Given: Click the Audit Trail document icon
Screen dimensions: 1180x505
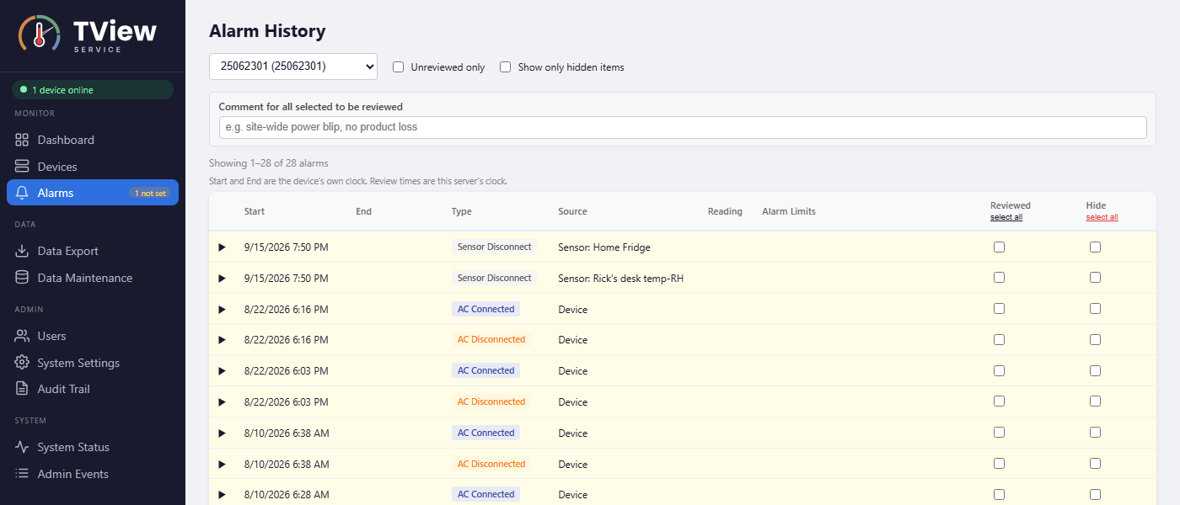Looking at the screenshot, I should 22,389.
